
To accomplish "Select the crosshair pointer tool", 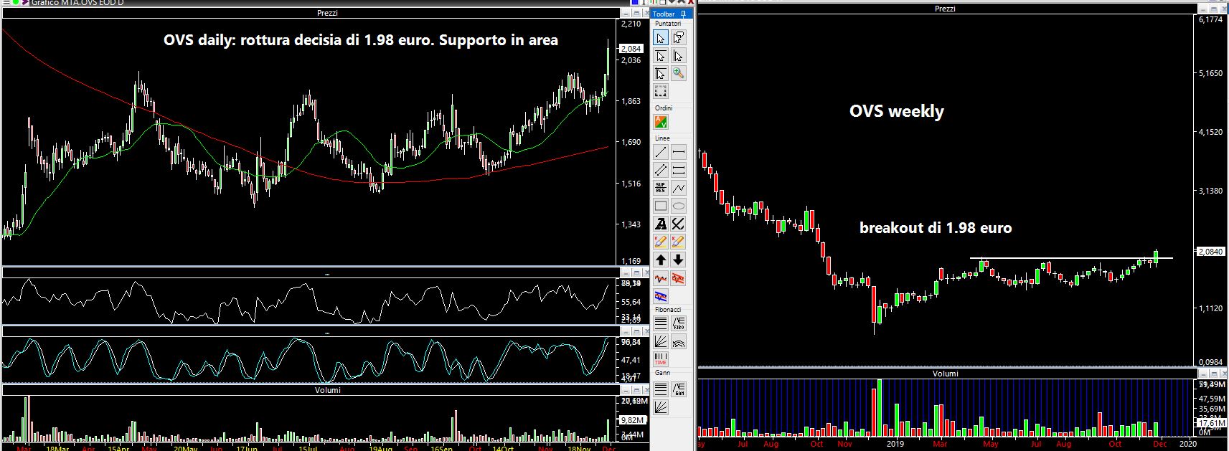I will click(661, 73).
